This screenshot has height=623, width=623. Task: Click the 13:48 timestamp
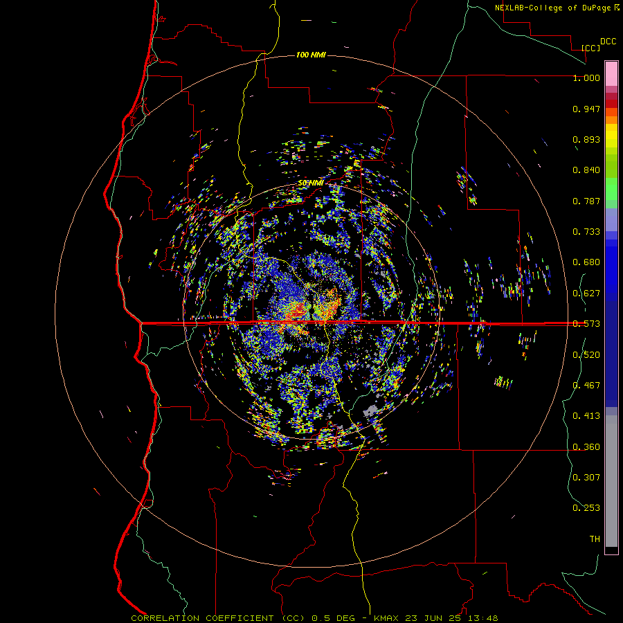pos(482,618)
